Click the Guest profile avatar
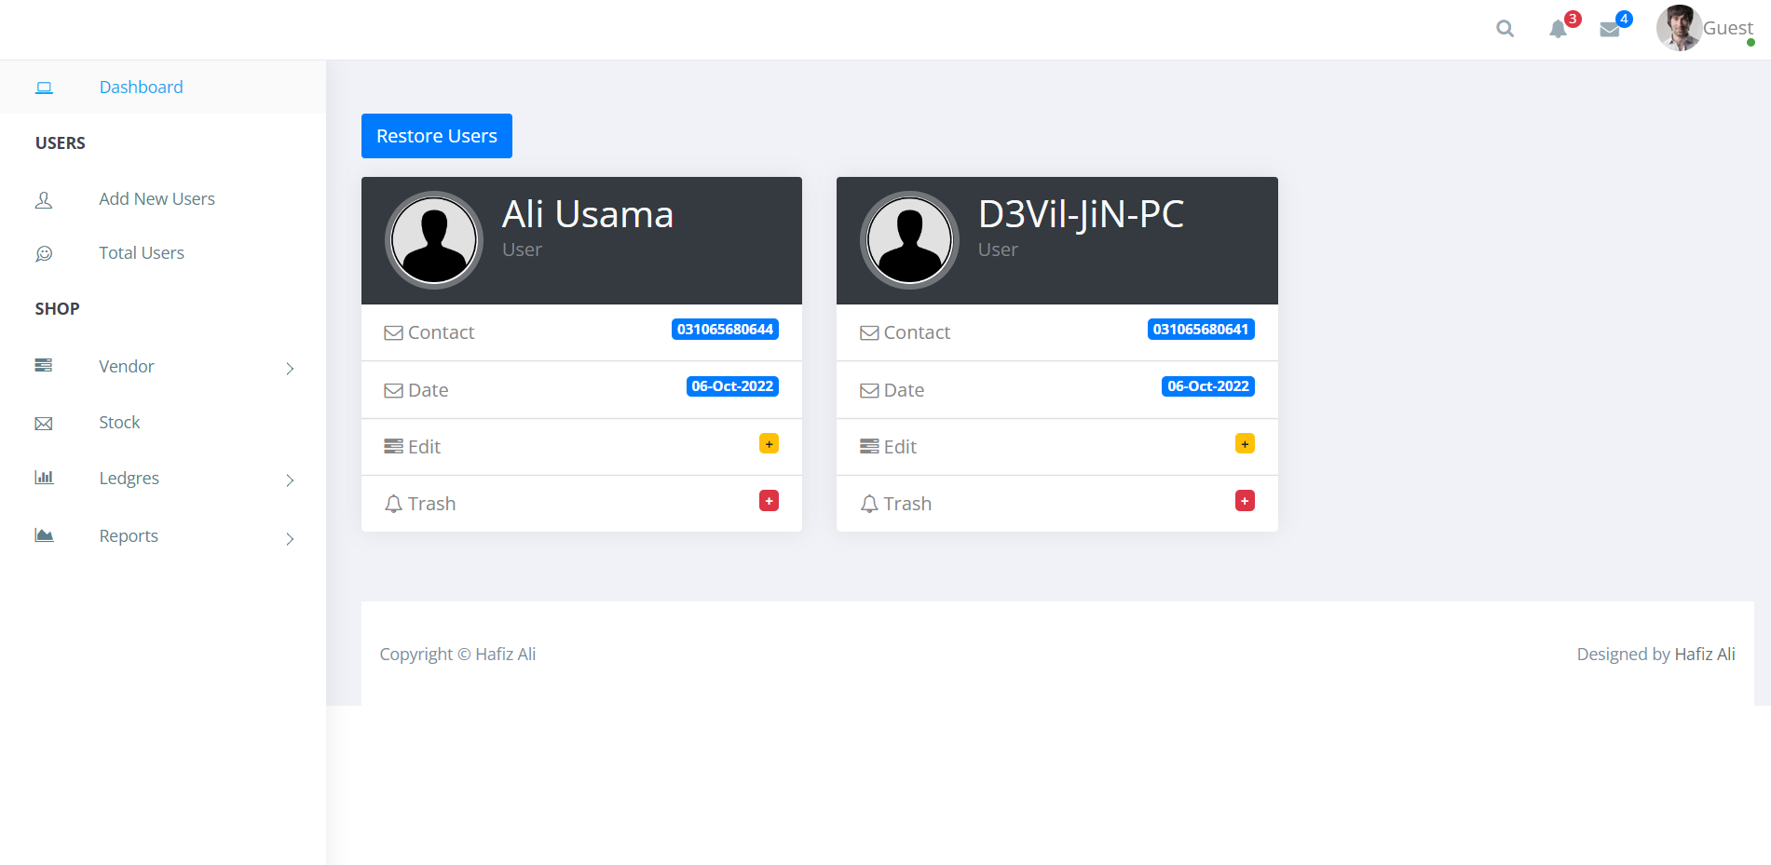 pos(1679,28)
